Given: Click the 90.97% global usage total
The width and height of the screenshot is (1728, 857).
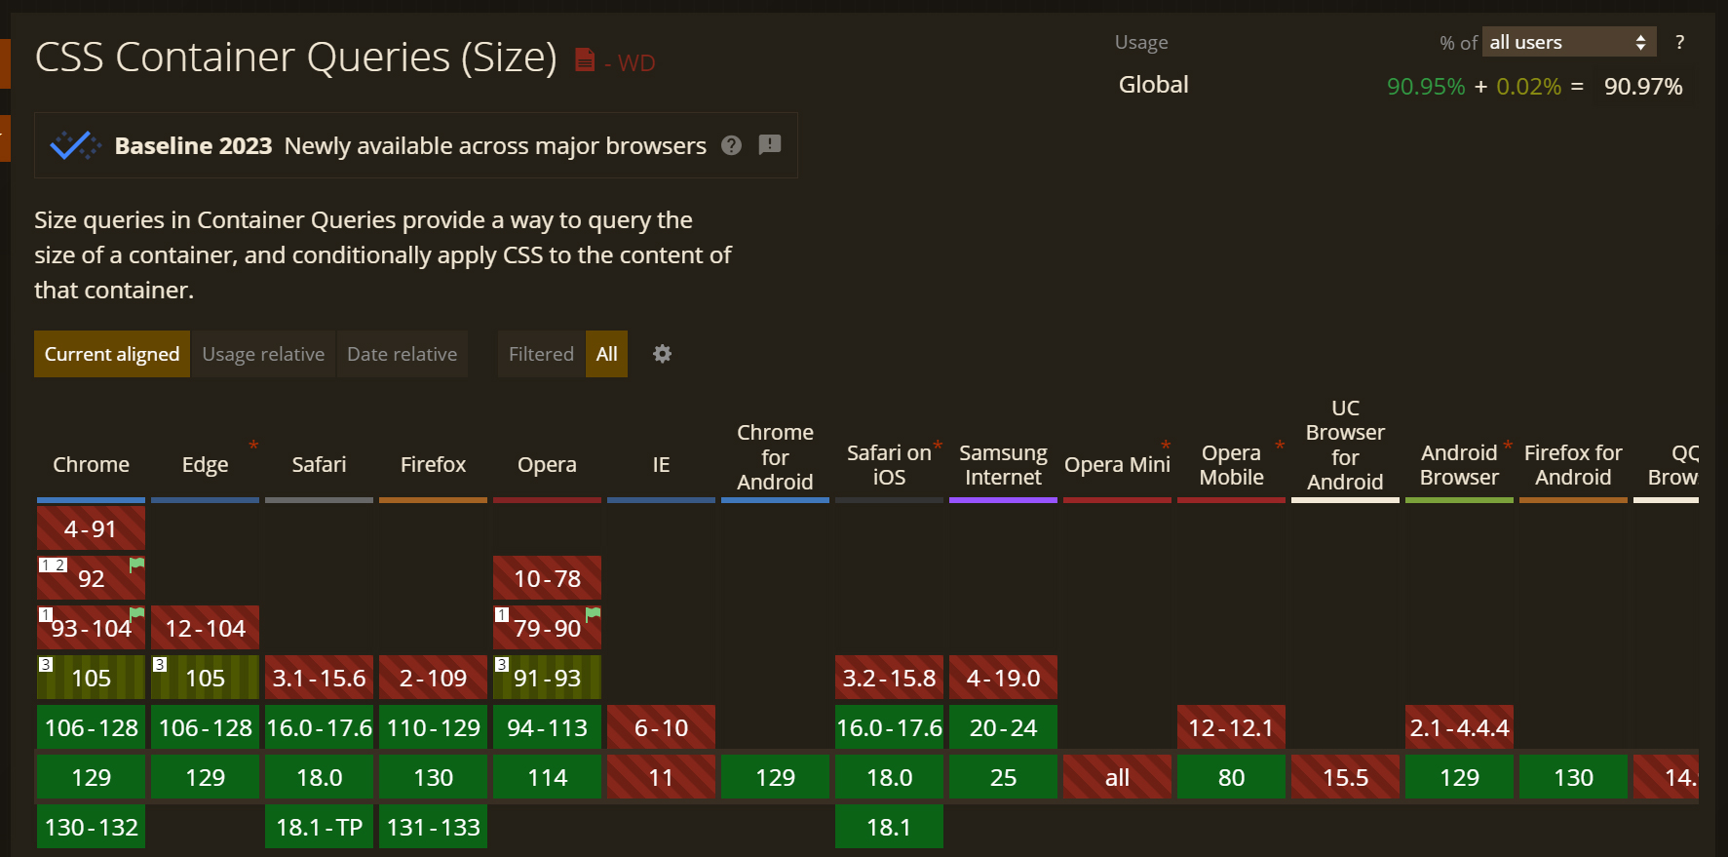Looking at the screenshot, I should pos(1643,86).
